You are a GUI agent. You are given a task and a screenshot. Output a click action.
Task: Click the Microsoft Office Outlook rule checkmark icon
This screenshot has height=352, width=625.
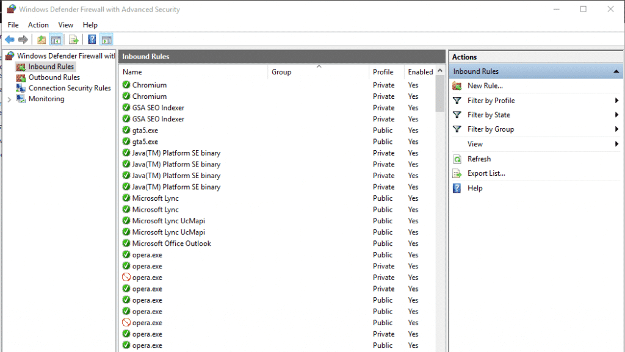point(126,243)
